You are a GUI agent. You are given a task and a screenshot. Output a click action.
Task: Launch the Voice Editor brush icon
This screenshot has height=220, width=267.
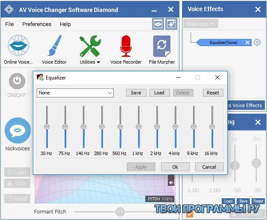pos(54,45)
